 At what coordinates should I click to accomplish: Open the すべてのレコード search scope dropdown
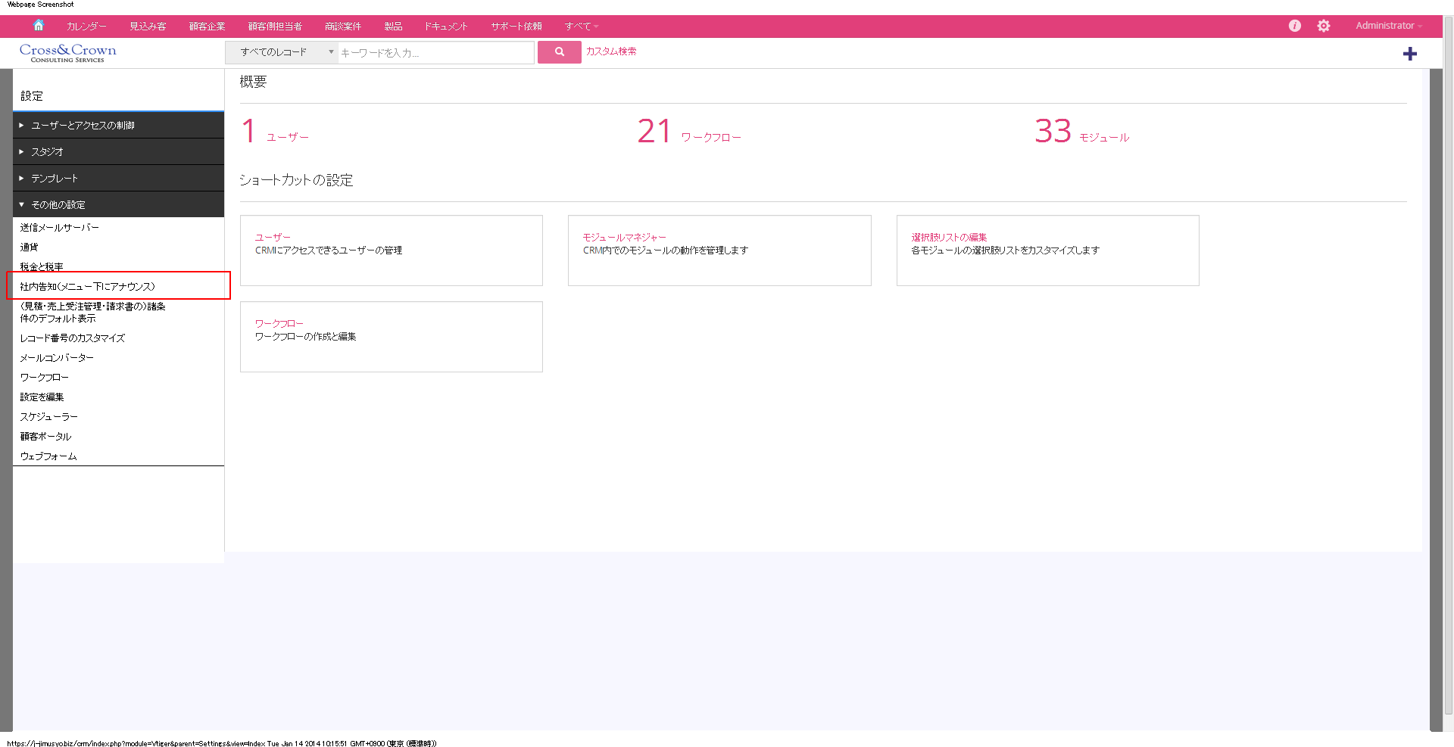(282, 52)
